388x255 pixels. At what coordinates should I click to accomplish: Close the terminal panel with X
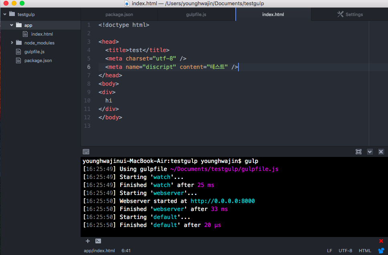tap(381, 152)
